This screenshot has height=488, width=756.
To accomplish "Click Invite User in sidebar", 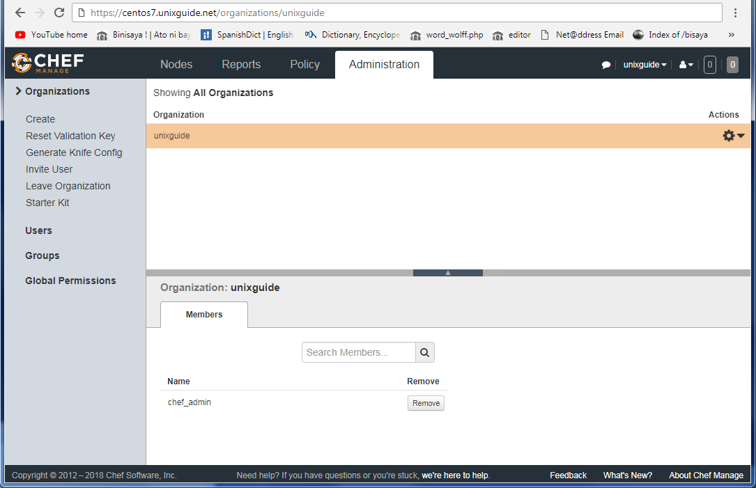I will point(49,169).
